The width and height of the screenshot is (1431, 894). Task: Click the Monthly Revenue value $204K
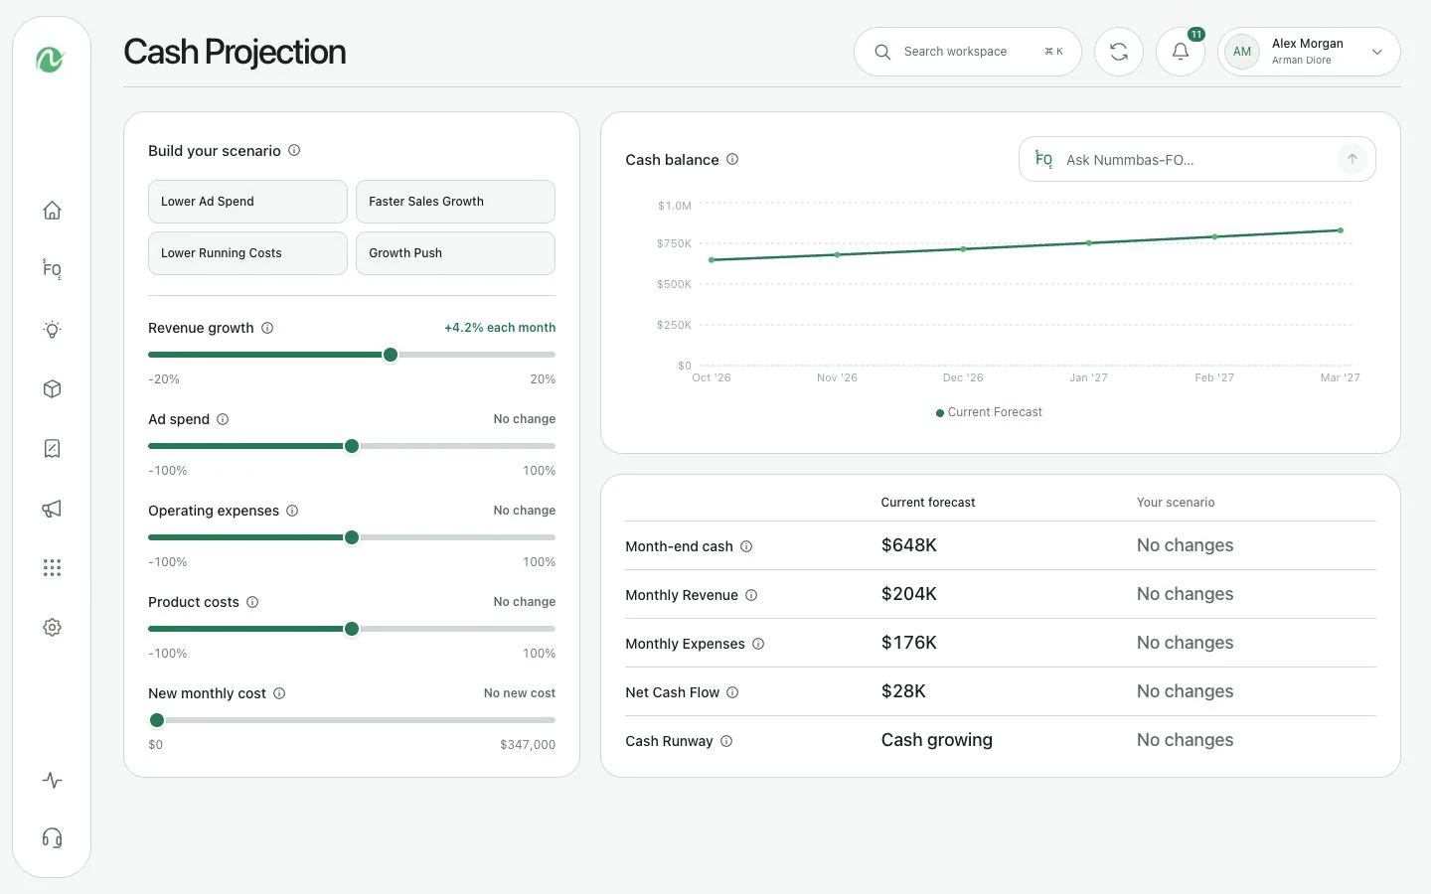(x=909, y=594)
